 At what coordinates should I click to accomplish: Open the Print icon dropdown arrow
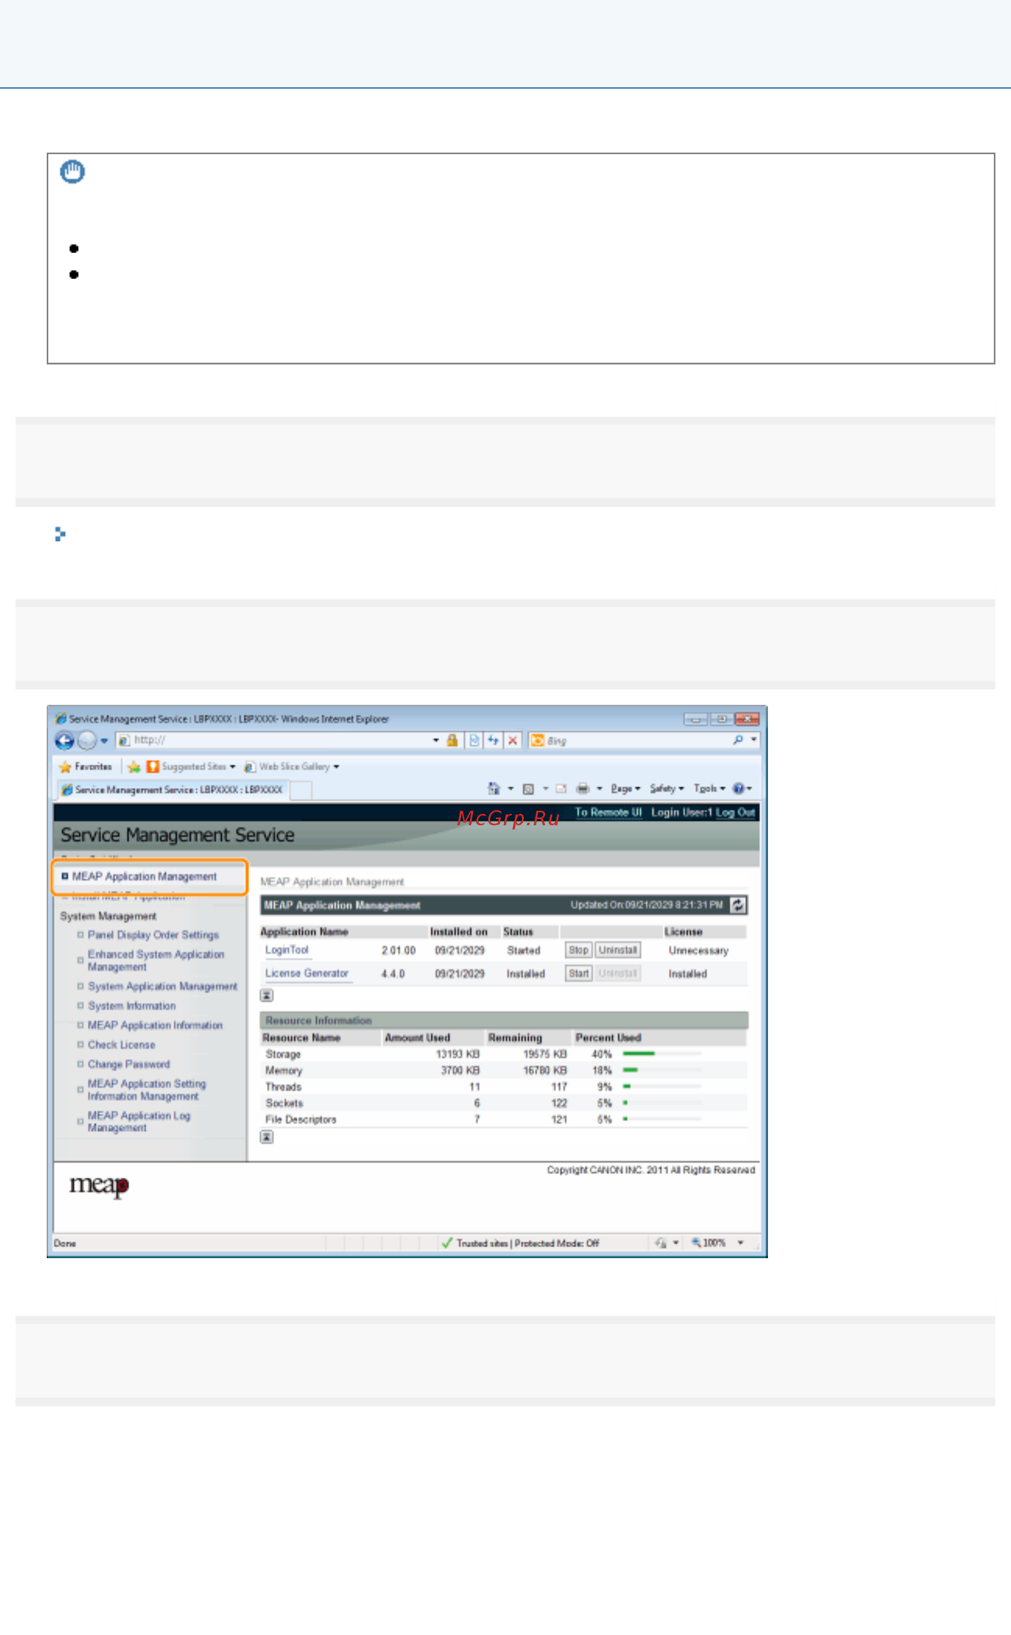[599, 789]
